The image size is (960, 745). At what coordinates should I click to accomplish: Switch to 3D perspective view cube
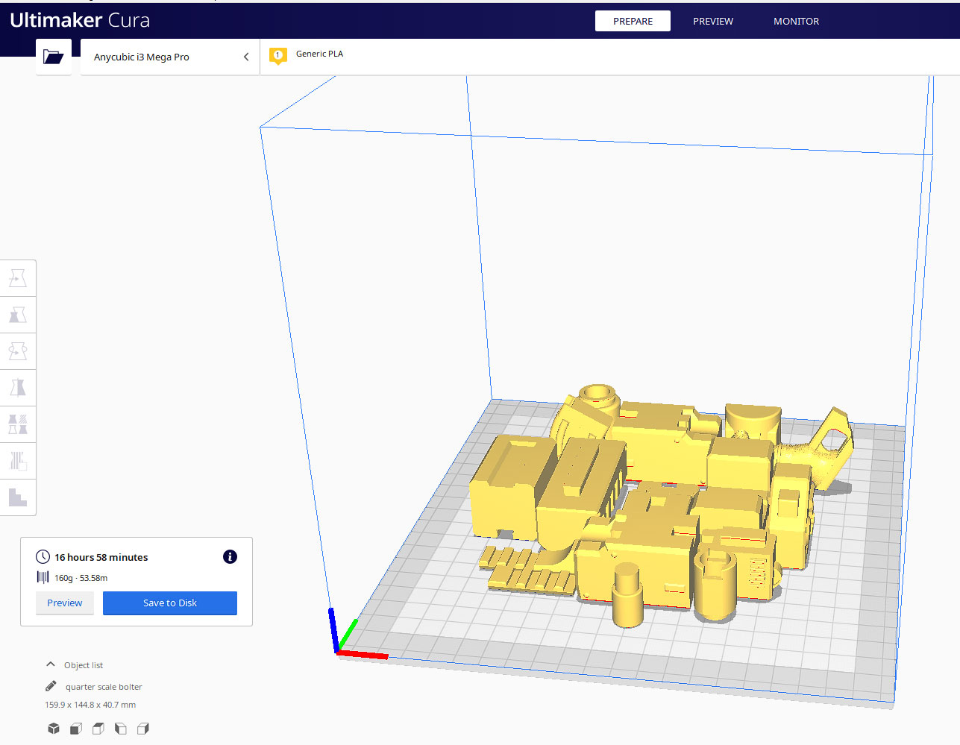[x=54, y=729]
